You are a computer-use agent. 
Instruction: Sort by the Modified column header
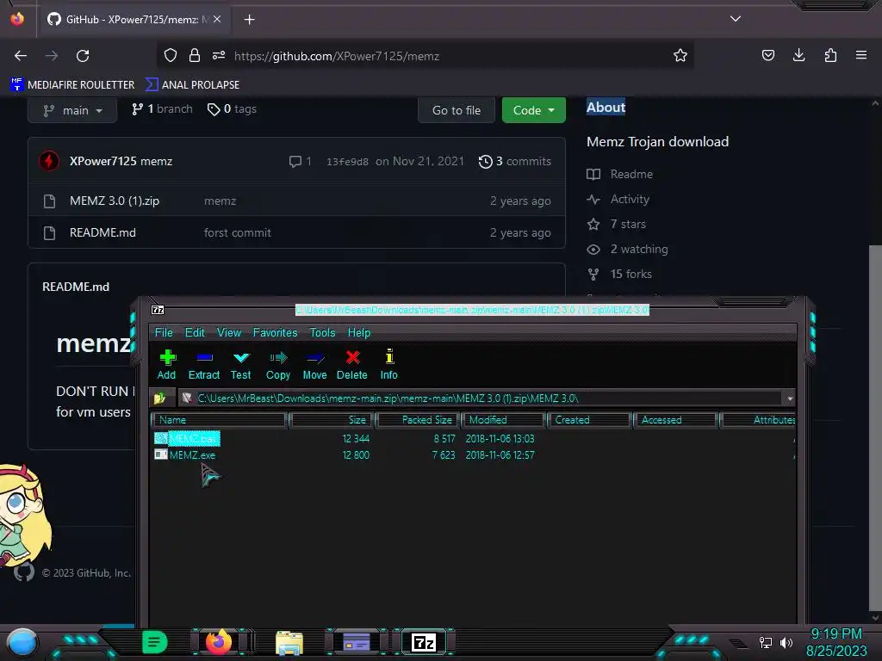click(x=503, y=420)
